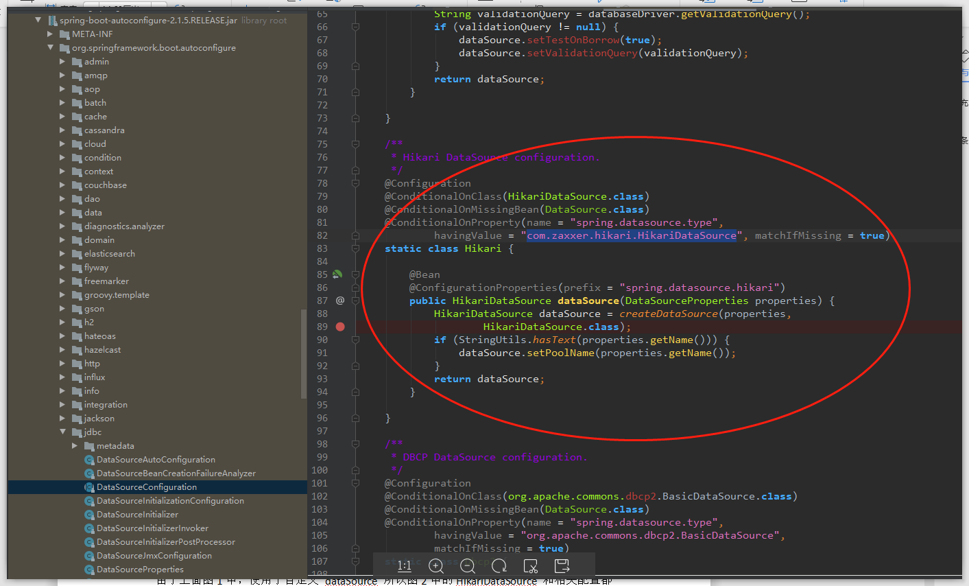
Task: Select the diagnostics.analyzer package
Action: [124, 226]
